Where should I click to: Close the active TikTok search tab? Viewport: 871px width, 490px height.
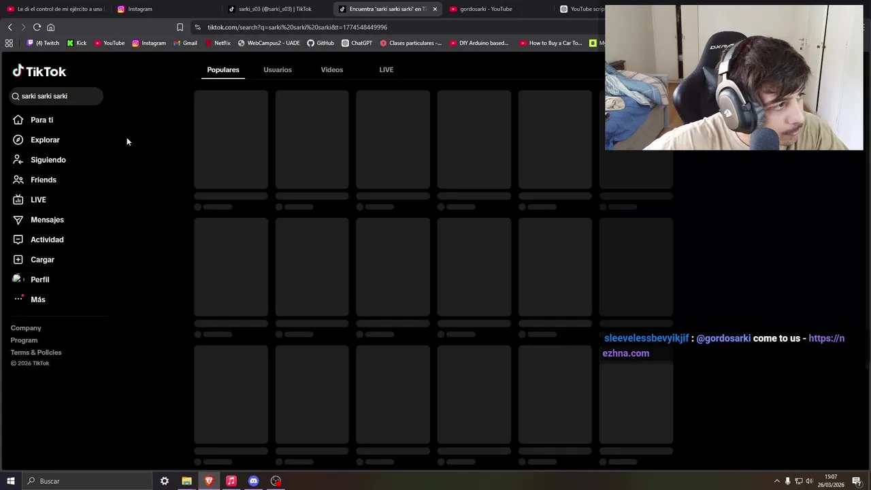pyautogui.click(x=435, y=9)
